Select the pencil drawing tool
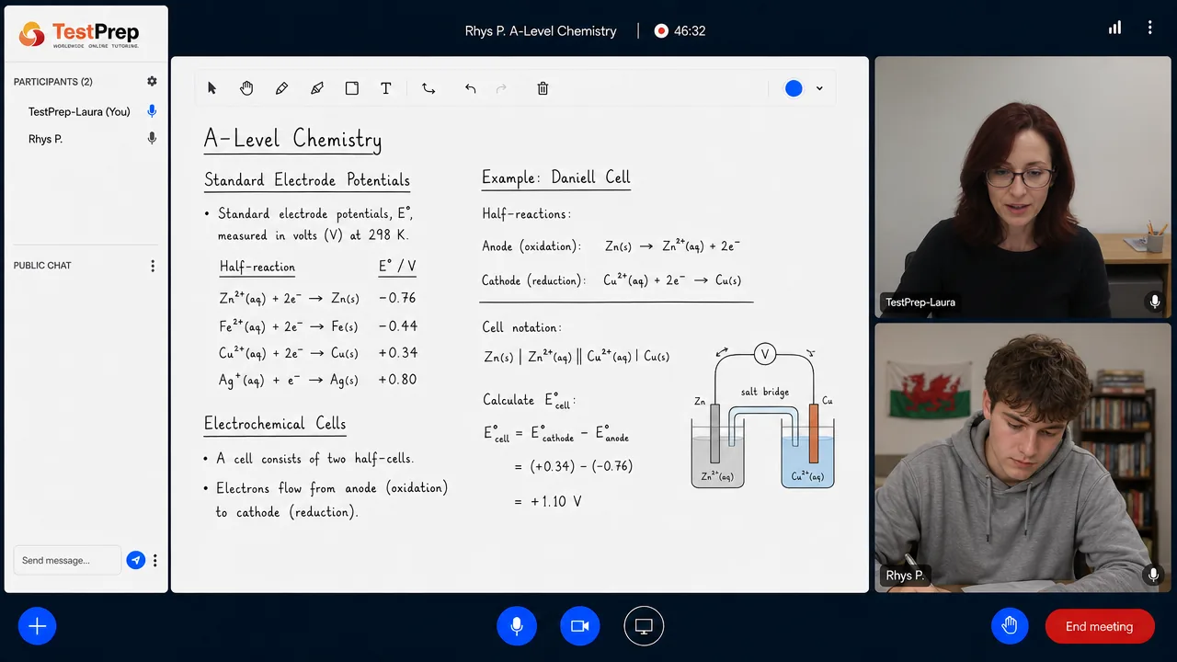The height and width of the screenshot is (662, 1177). tap(281, 88)
